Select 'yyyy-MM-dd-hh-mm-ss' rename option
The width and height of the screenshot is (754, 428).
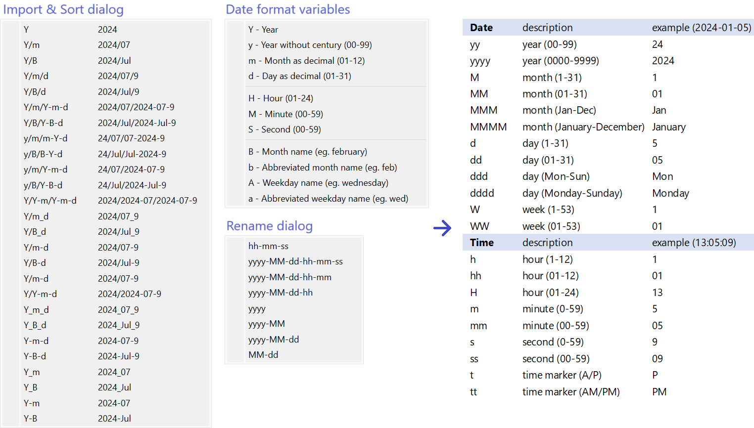(x=295, y=261)
